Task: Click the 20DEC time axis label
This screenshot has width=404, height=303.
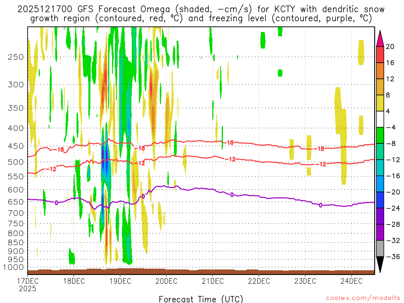Action: click(x=166, y=281)
